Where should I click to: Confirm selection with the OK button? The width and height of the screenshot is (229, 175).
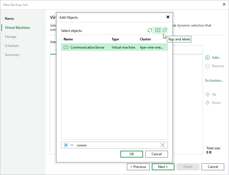(131, 154)
